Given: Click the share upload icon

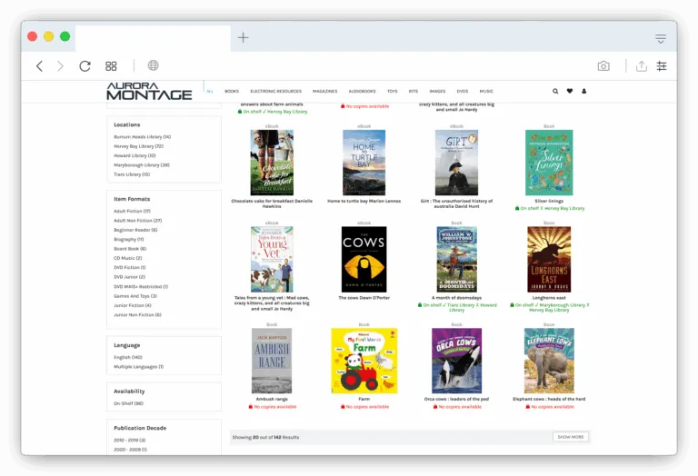Looking at the screenshot, I should click(642, 66).
